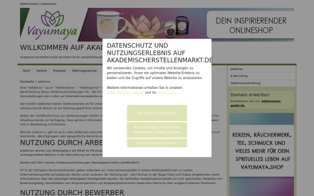The width and height of the screenshot is (314, 196).
Task: Click the 'Domain erwerben' heading
Action: click(x=250, y=95)
